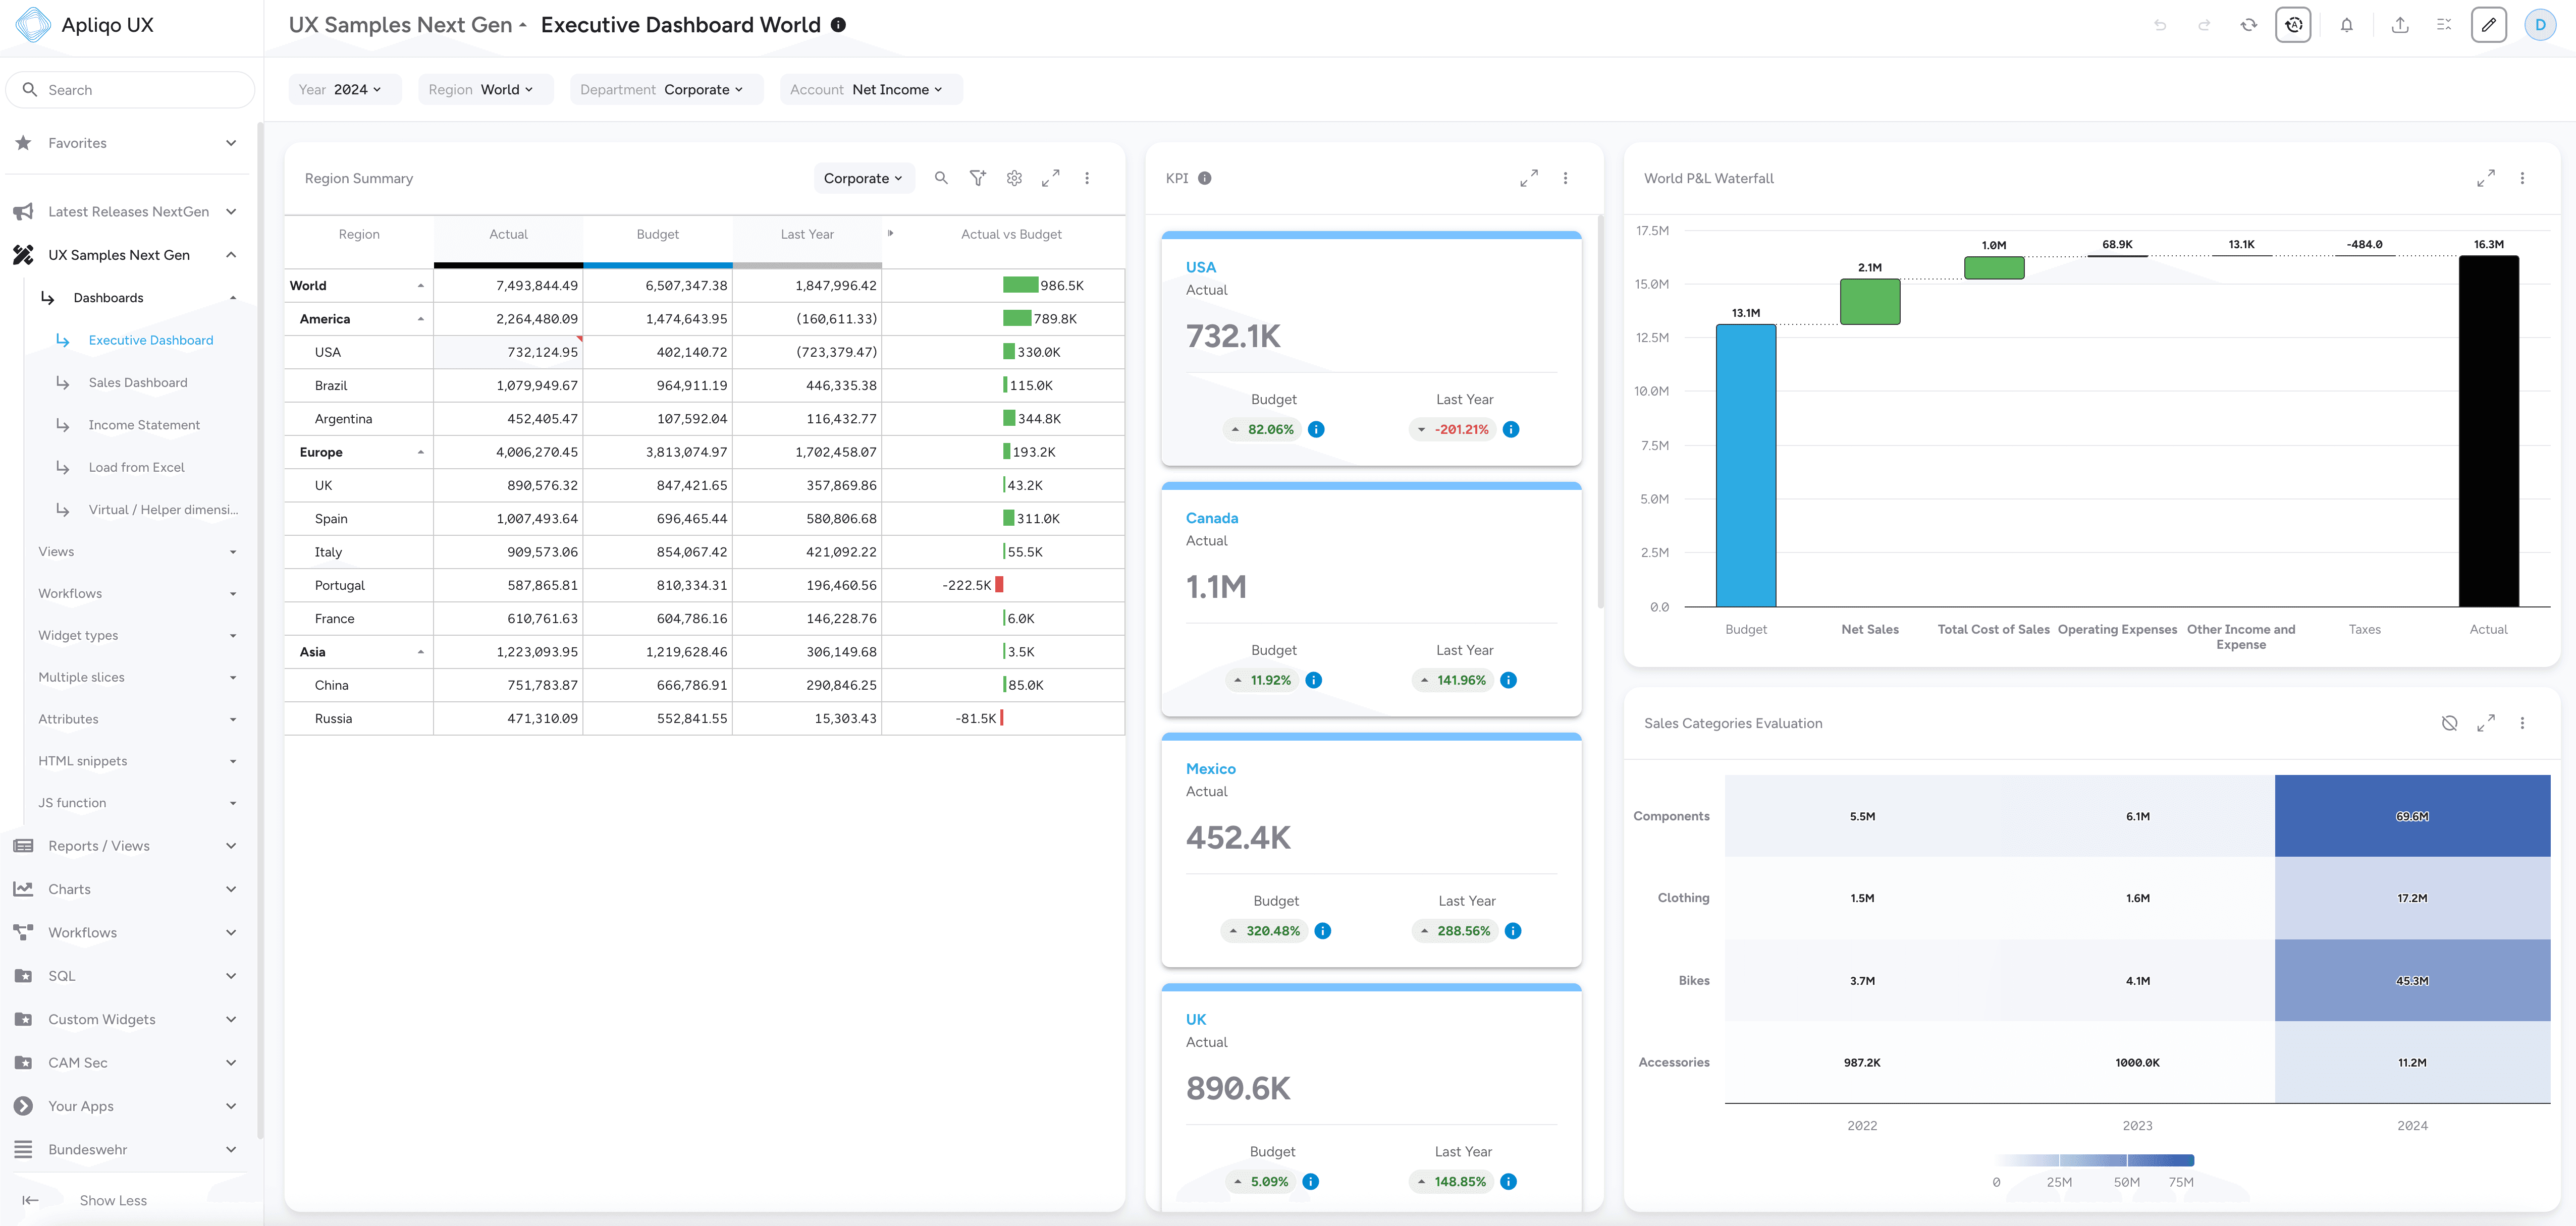Screen dimensions: 2576x1226
Task: Click the heatmap color legend gradient bar
Action: pos(2094,1160)
